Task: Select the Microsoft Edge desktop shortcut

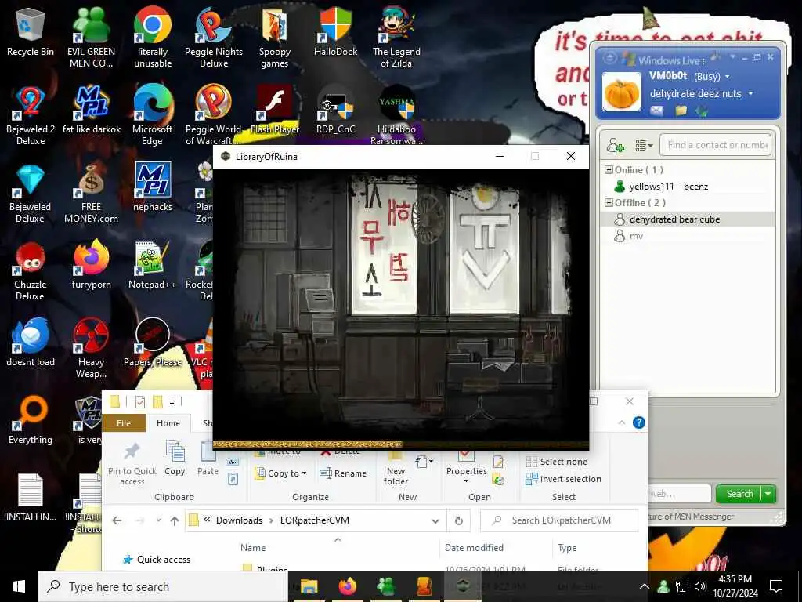Action: point(153,116)
